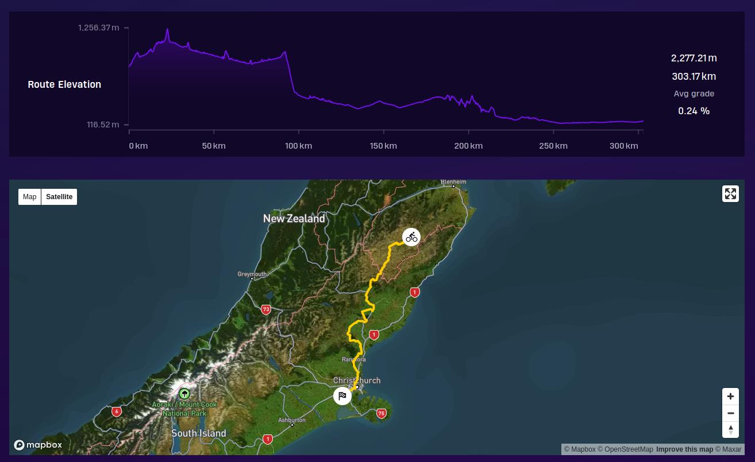The height and width of the screenshot is (462, 755).
Task: Click the highway 73 shield
Action: (265, 309)
